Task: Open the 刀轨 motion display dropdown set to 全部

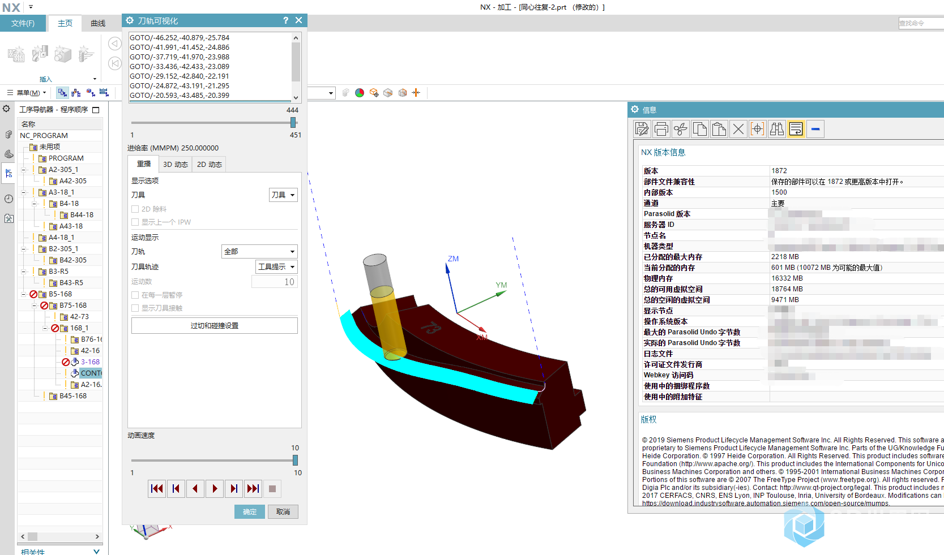Action: coord(259,252)
